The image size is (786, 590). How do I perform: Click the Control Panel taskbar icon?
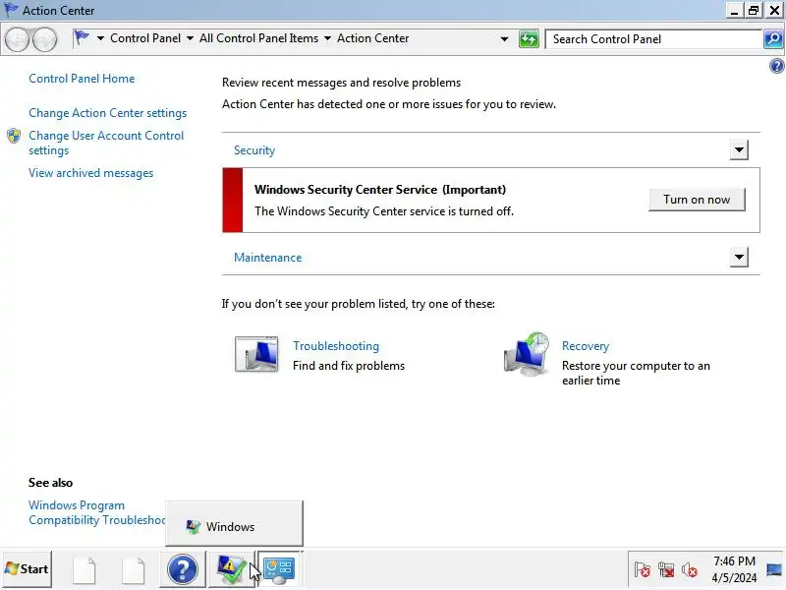coord(279,569)
